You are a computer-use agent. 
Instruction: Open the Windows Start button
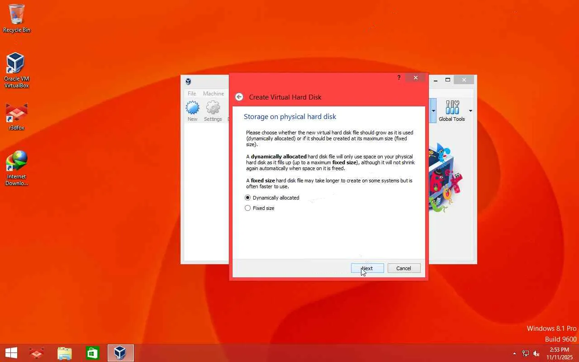point(11,353)
